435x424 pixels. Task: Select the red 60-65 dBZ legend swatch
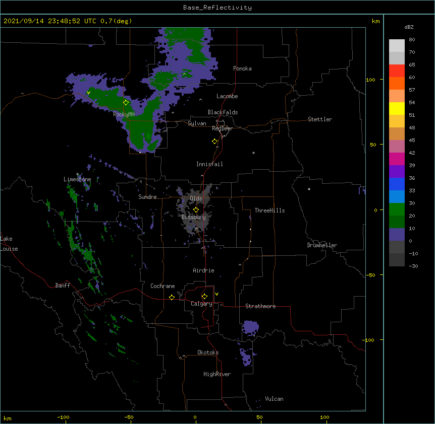click(x=397, y=70)
